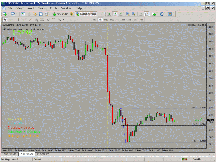Select the Text 'A' drawing tool
The width and height of the screenshot is (216, 162).
48,20
